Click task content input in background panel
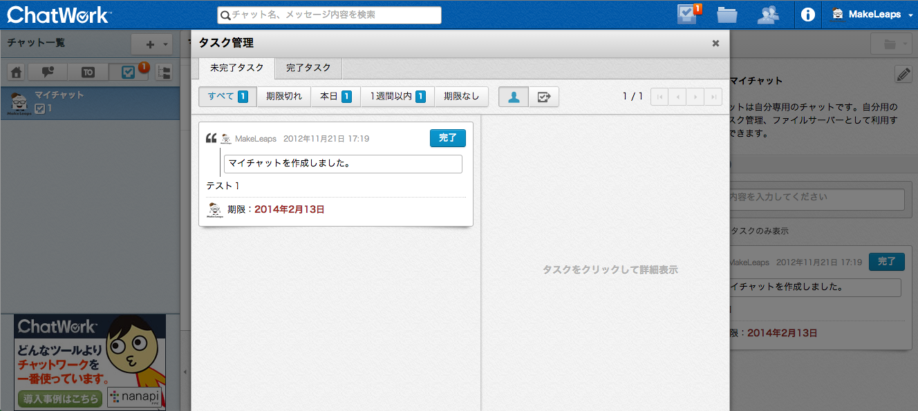 816,200
